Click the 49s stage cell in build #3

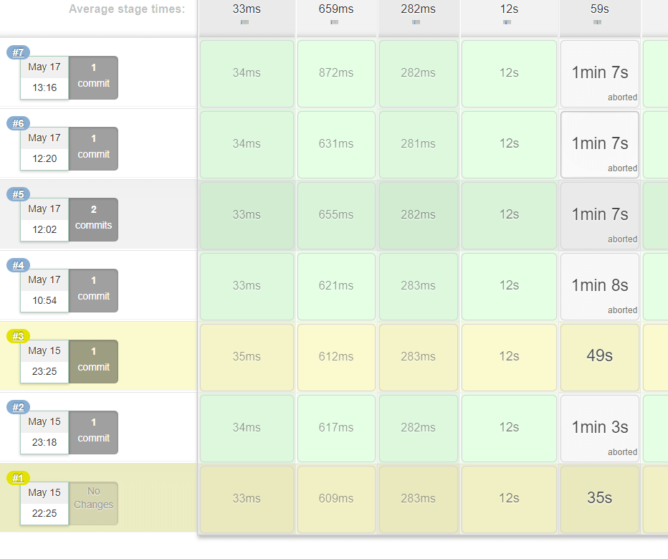point(599,356)
